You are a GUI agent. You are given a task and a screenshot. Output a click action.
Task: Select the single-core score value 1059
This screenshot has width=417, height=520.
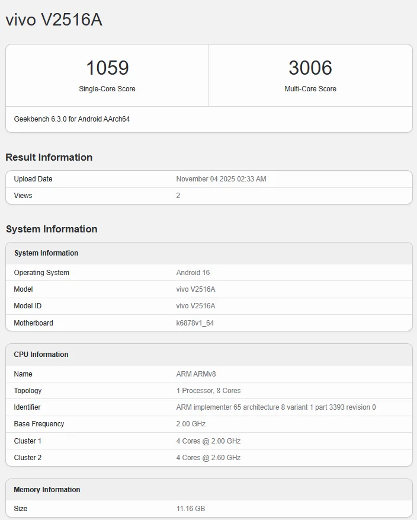(107, 68)
